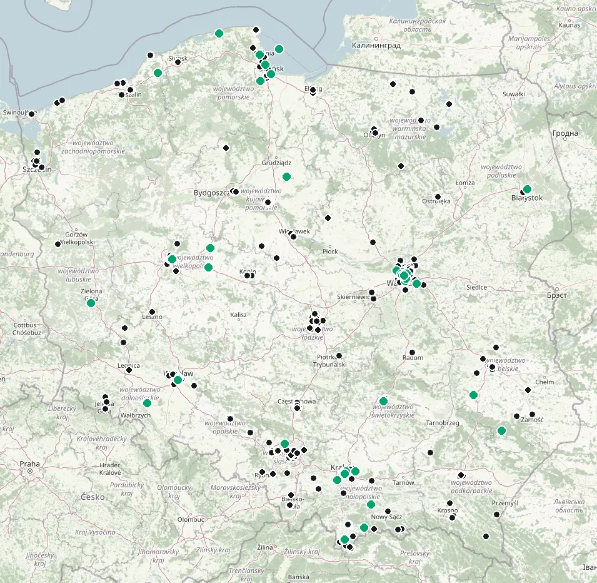Click the black marker north of Płock

(328, 218)
